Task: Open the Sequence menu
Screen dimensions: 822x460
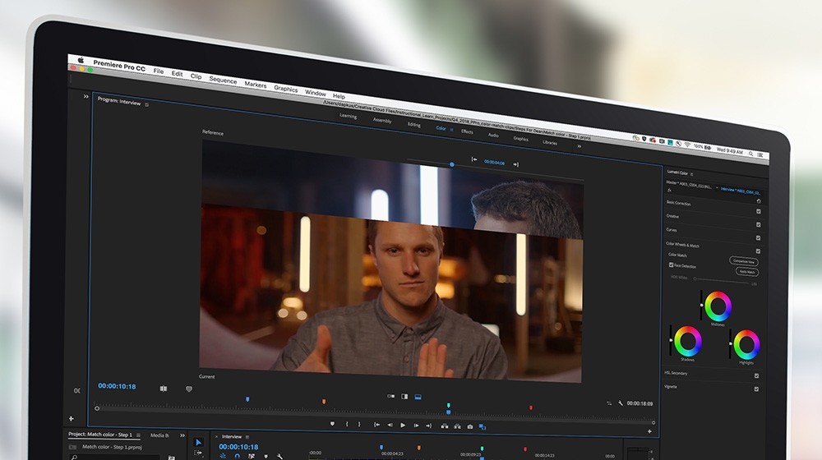Action: tap(223, 80)
